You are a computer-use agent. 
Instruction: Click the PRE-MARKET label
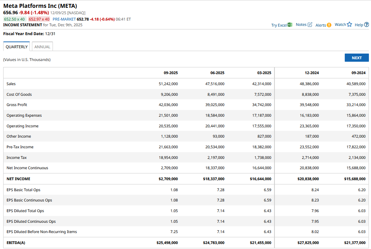click(64, 19)
